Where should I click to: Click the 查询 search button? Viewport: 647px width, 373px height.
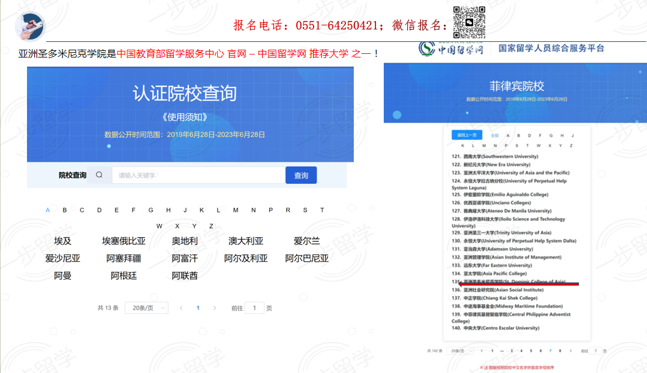(x=301, y=175)
